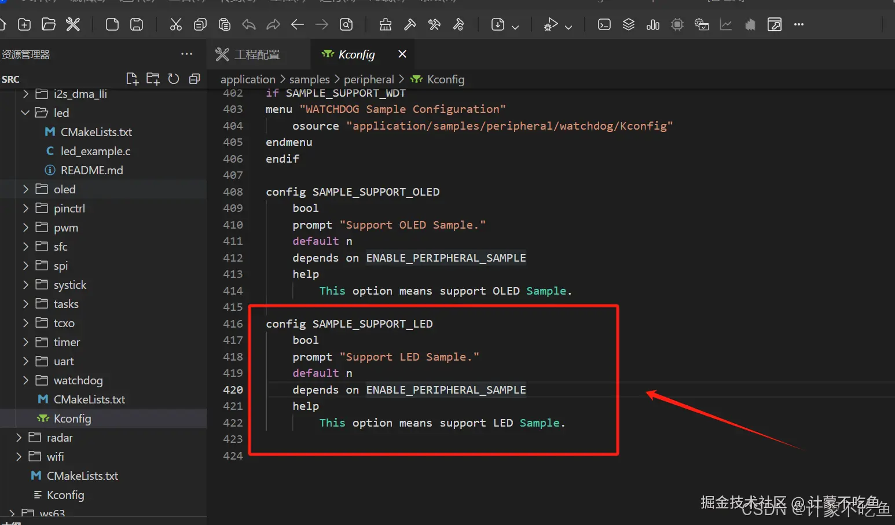
Task: Click application in breadcrumb path
Action: coord(248,79)
